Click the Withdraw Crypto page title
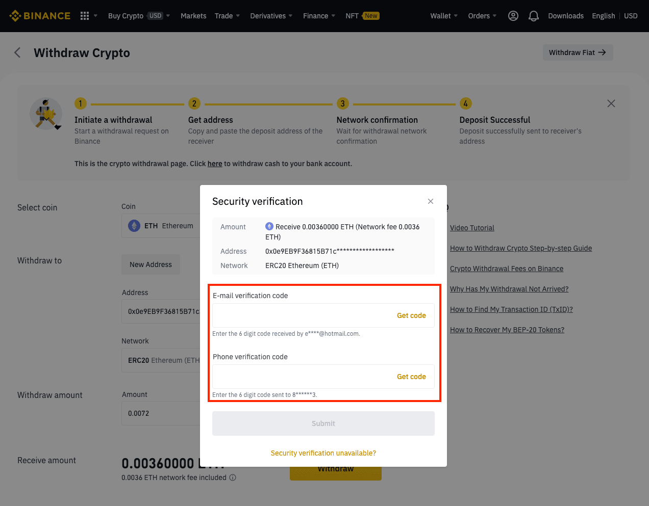The height and width of the screenshot is (506, 649). click(x=82, y=53)
